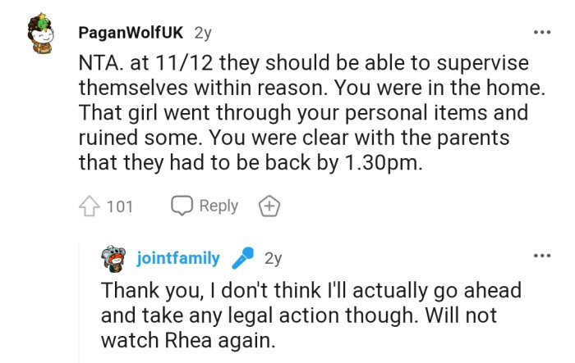Open PaganWolfUK's user profile link
The image size is (575, 363).
pyautogui.click(x=131, y=34)
